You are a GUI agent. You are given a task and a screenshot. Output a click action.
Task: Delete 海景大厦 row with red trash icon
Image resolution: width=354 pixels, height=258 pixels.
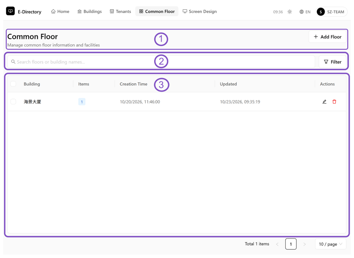334,102
